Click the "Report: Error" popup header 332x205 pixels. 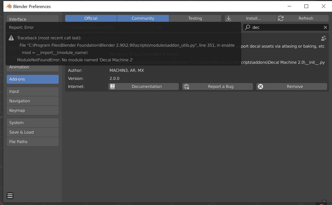click(x=22, y=27)
